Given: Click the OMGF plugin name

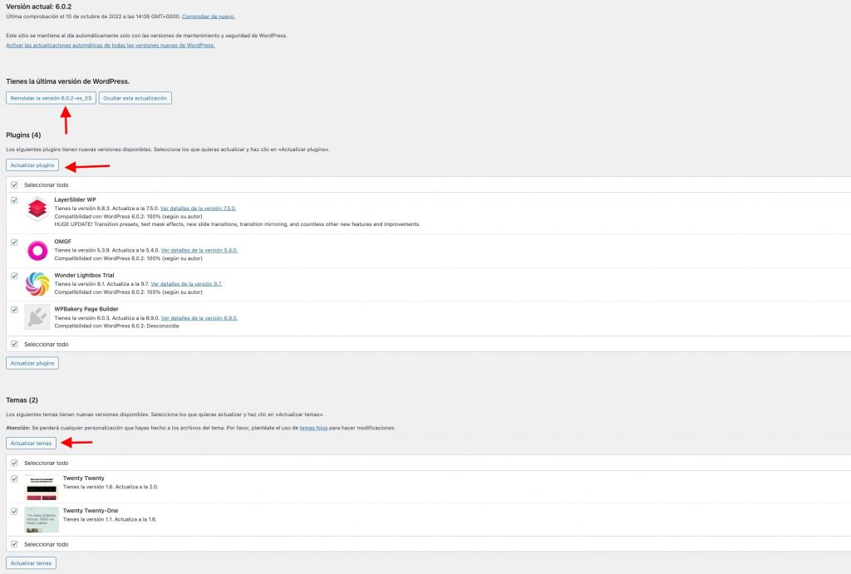Looking at the screenshot, I should 62,242.
